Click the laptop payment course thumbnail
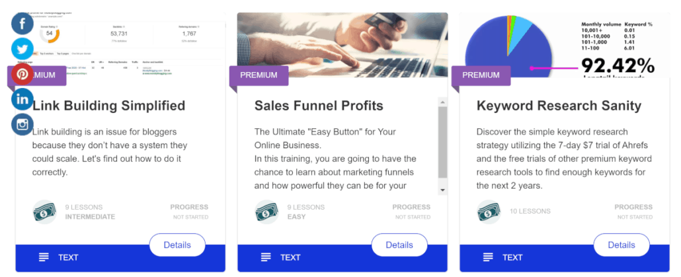 [x=342, y=44]
